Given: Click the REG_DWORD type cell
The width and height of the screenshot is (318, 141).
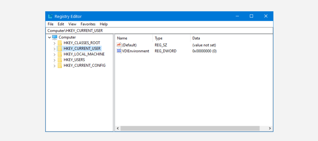Looking at the screenshot, I should tap(165, 51).
